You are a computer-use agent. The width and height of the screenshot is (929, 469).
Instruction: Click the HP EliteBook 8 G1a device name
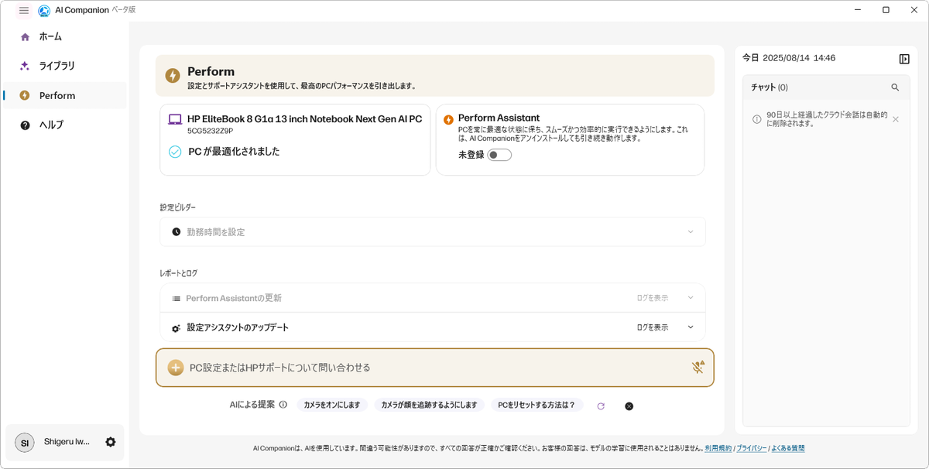coord(304,119)
